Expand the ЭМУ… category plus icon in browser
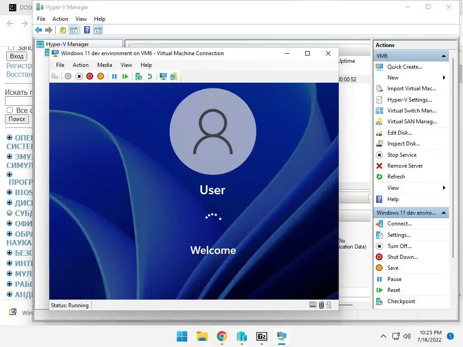463x347 pixels. click(x=9, y=156)
